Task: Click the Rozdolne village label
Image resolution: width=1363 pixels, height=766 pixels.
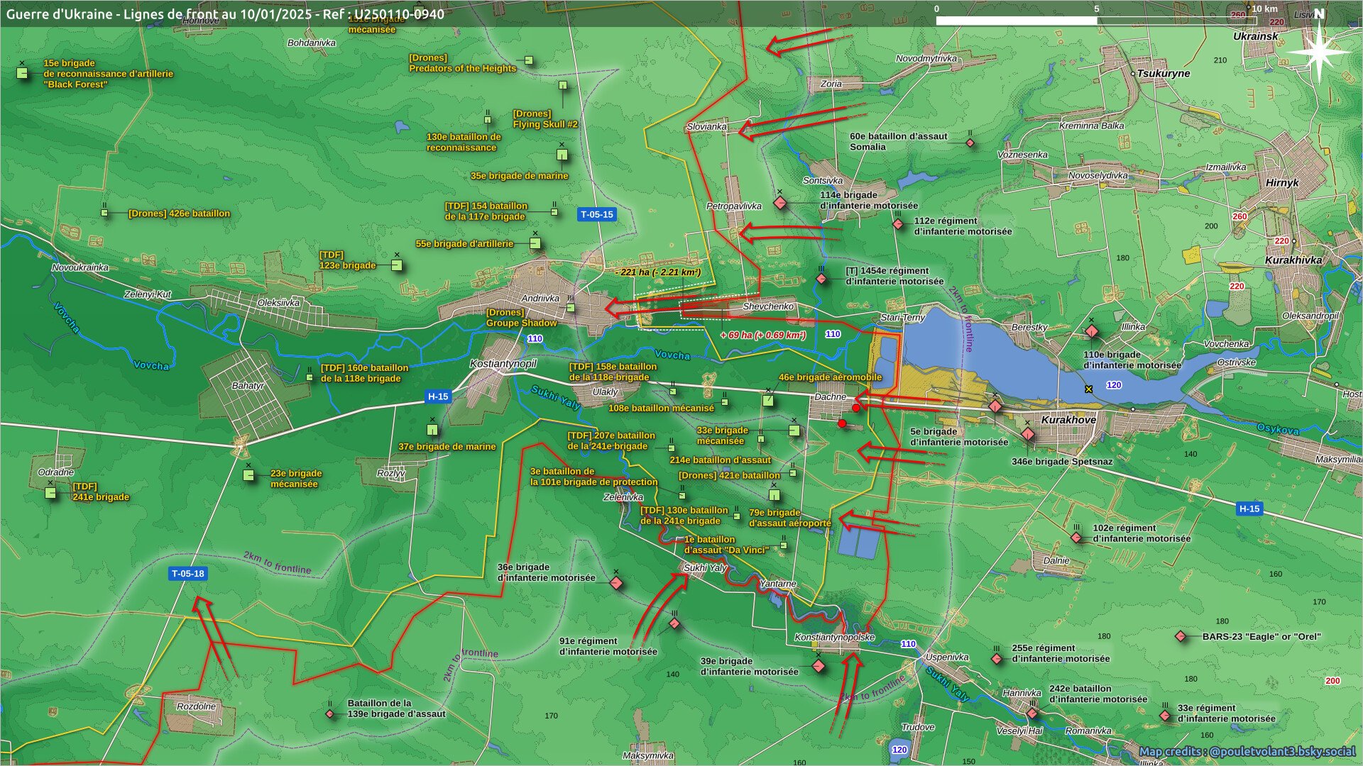Action: click(196, 706)
